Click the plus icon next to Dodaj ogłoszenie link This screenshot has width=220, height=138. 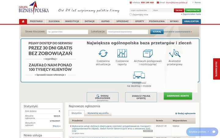click(176, 113)
